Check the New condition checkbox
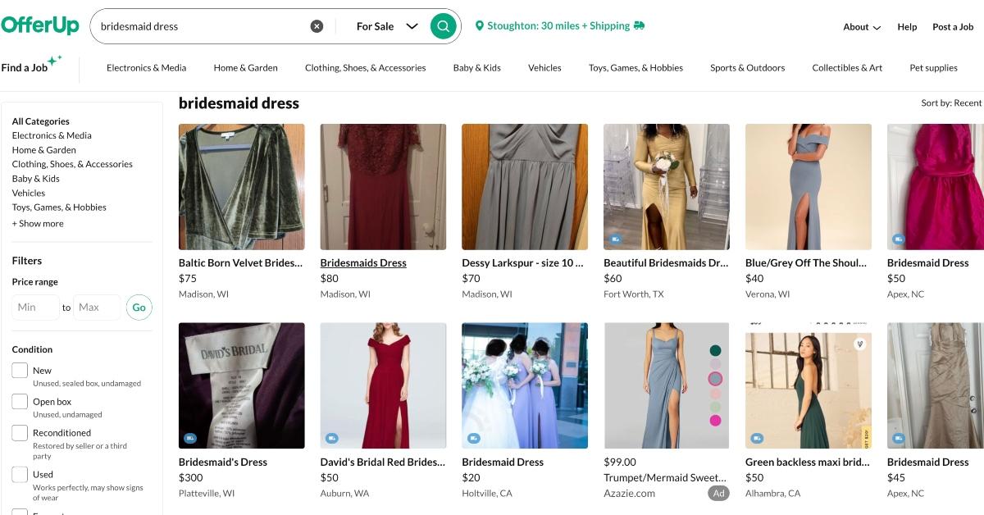Screen dimensions: 984x515 [x=20, y=370]
